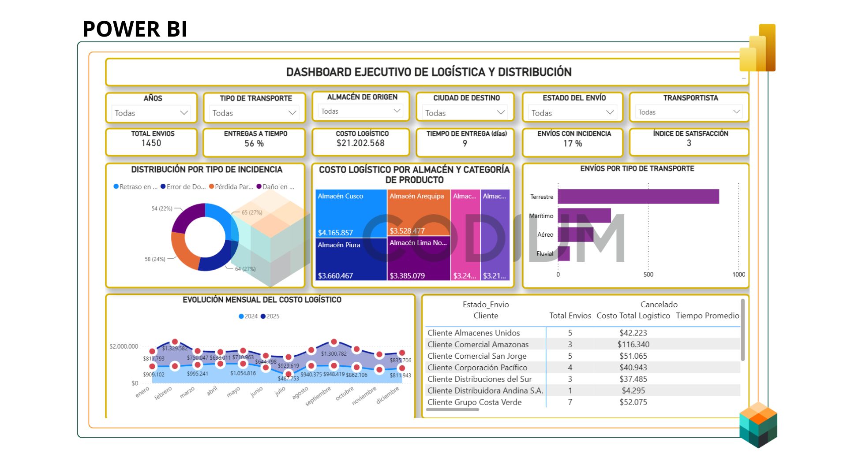Click the dashboard title DASHBOARD EJECUTIVO DE LOGÍSTICA
The height and width of the screenshot is (476, 847).
click(429, 72)
